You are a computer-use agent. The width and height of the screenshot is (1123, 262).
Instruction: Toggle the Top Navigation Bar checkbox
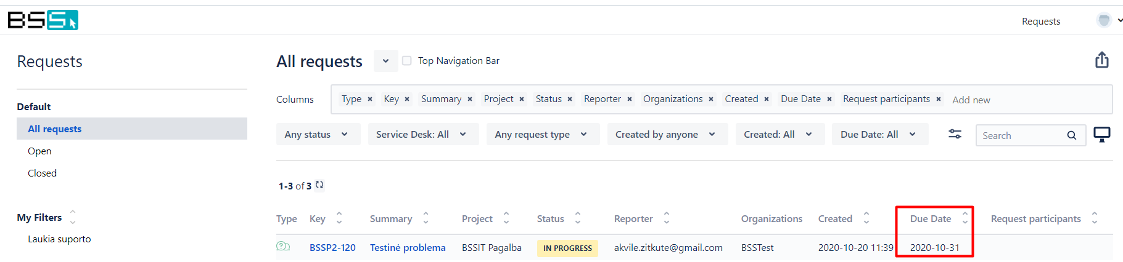[407, 60]
